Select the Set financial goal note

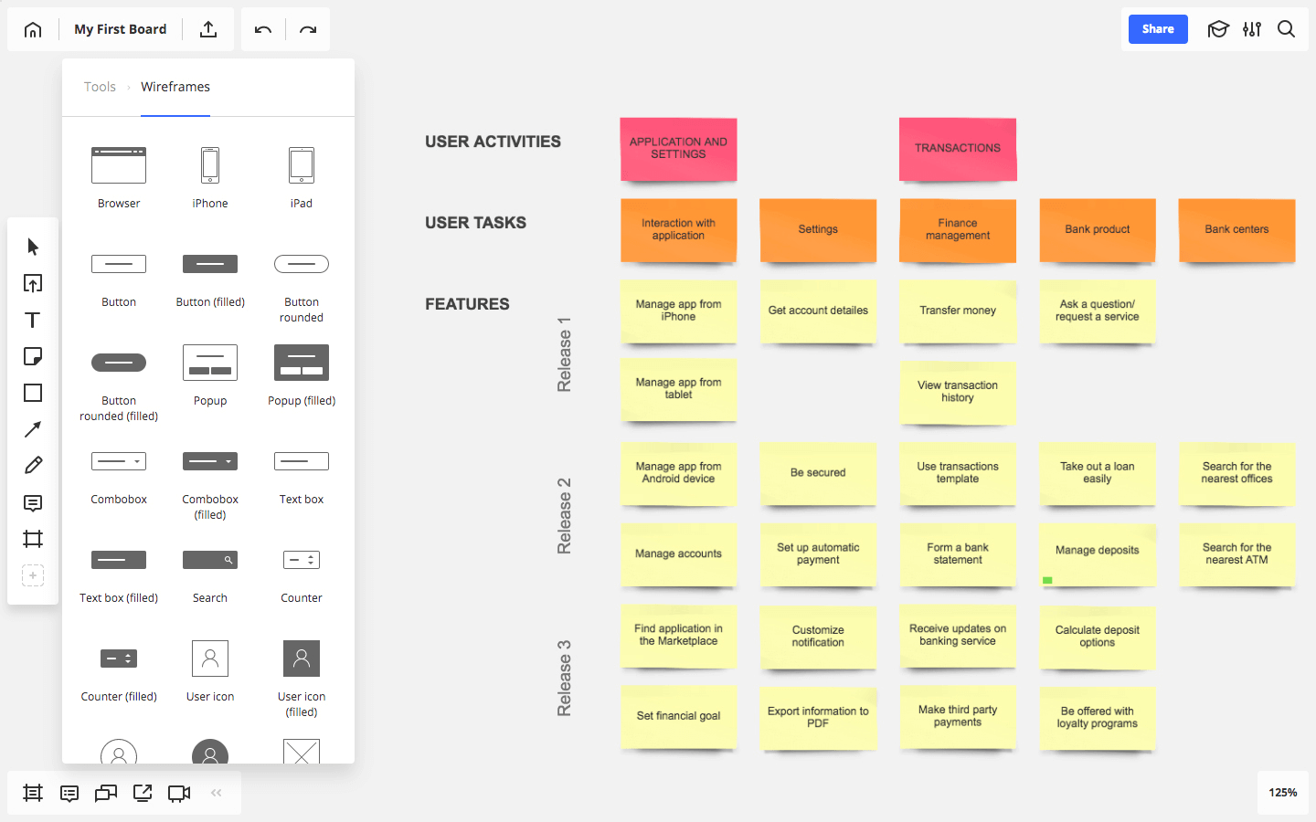coord(678,717)
